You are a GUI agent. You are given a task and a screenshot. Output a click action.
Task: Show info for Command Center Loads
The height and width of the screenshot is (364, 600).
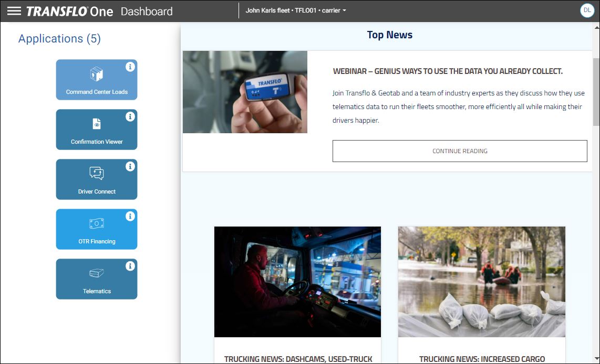click(130, 67)
